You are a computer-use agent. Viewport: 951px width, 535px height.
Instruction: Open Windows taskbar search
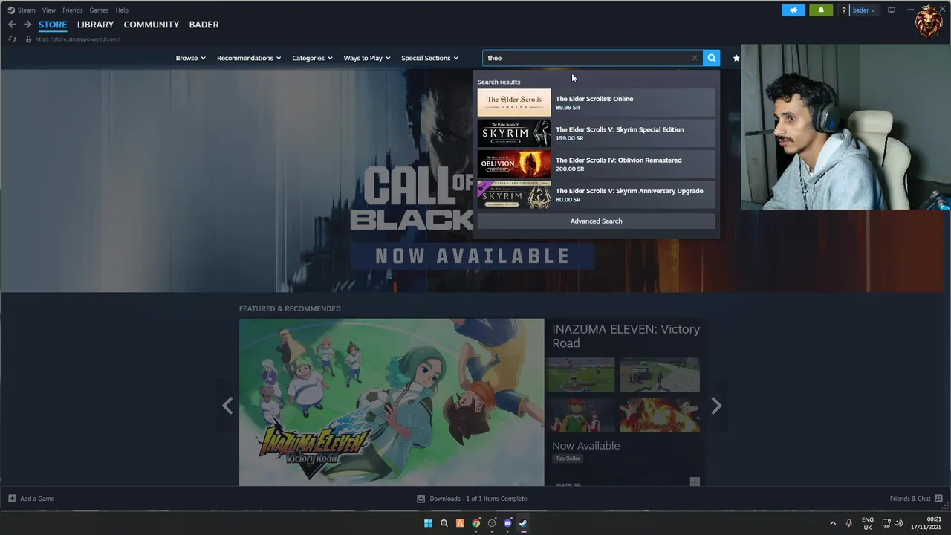[x=444, y=523]
